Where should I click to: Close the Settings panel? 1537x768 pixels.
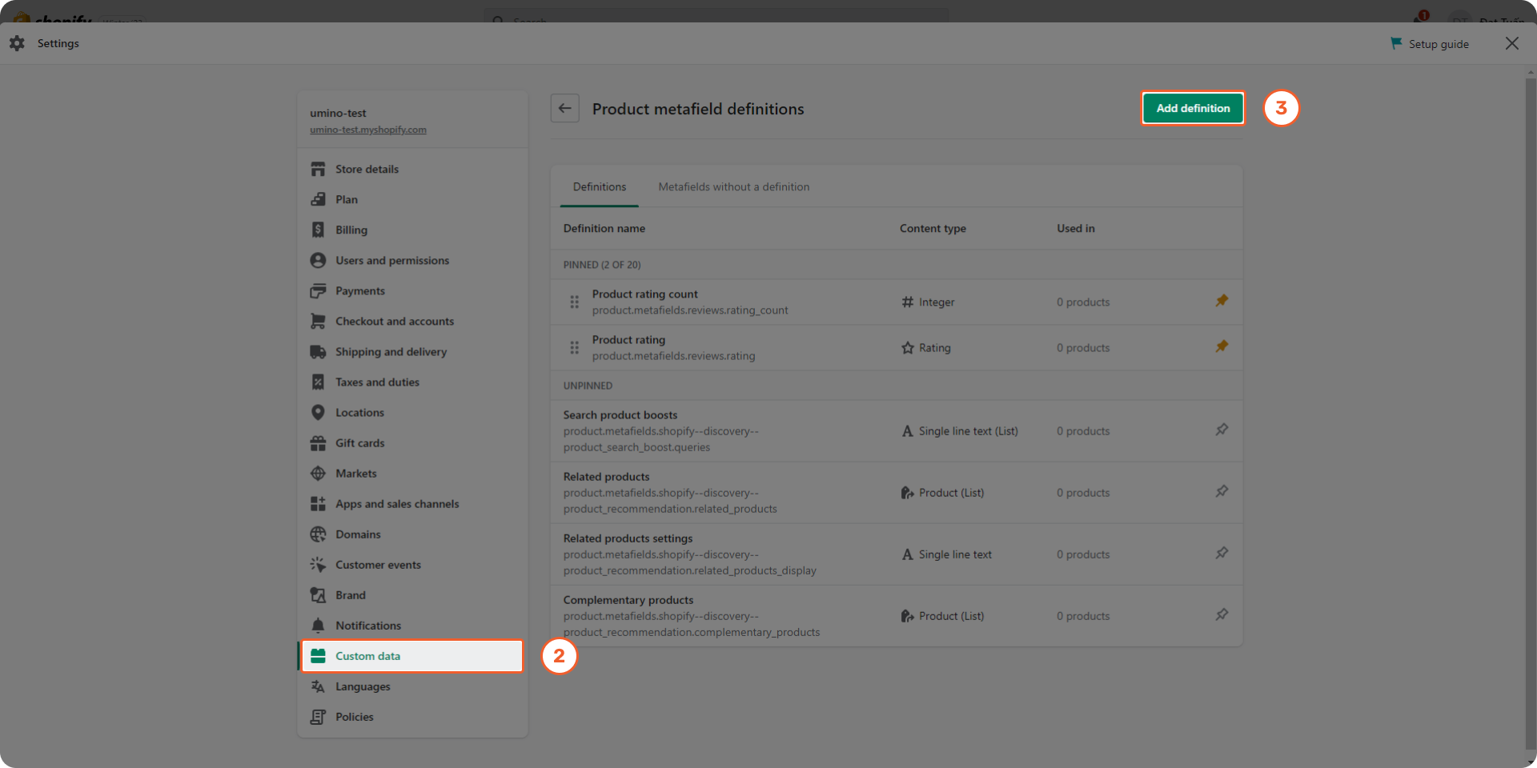pos(1511,43)
